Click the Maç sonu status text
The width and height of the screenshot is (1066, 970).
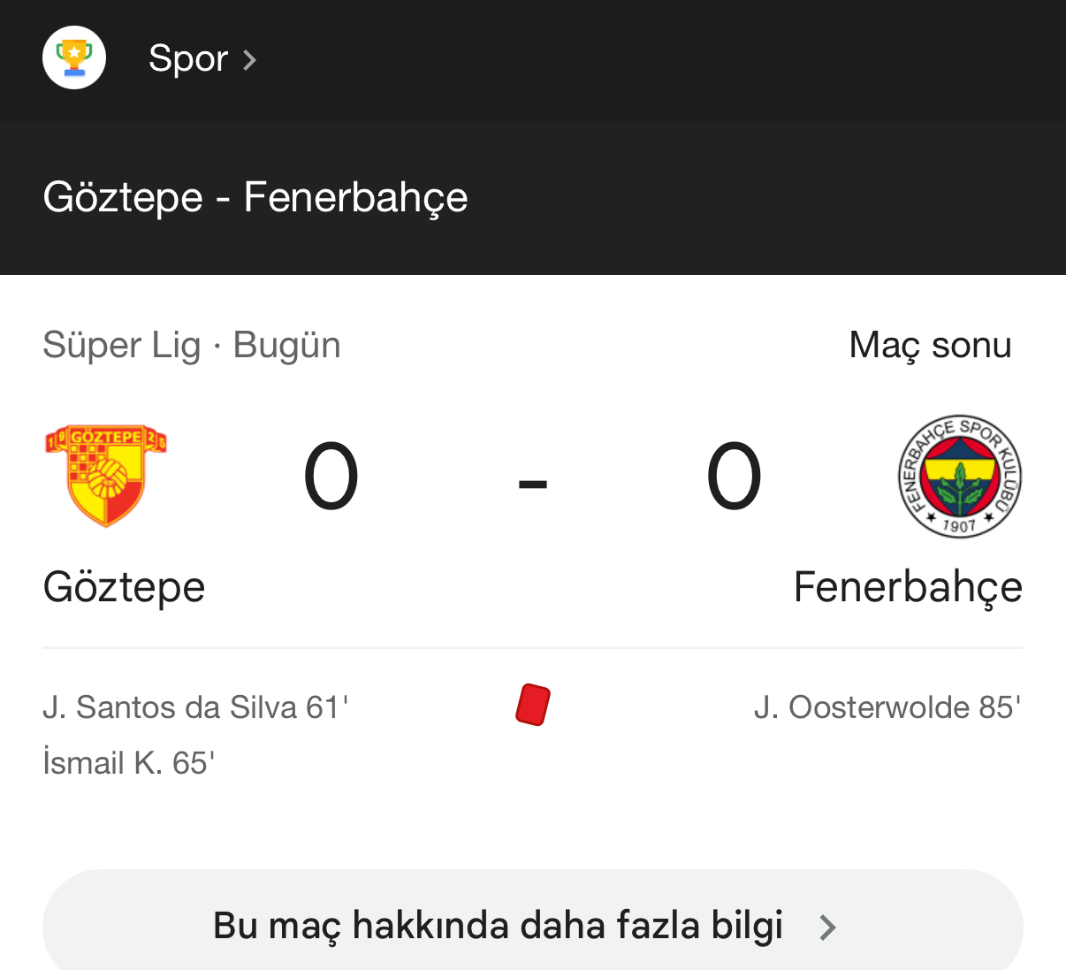(930, 345)
